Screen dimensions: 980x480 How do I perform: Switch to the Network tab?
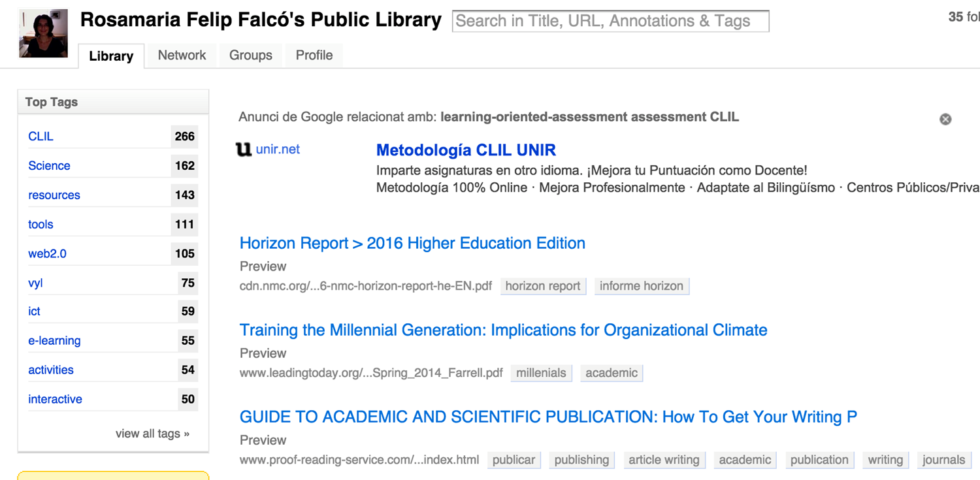point(182,56)
